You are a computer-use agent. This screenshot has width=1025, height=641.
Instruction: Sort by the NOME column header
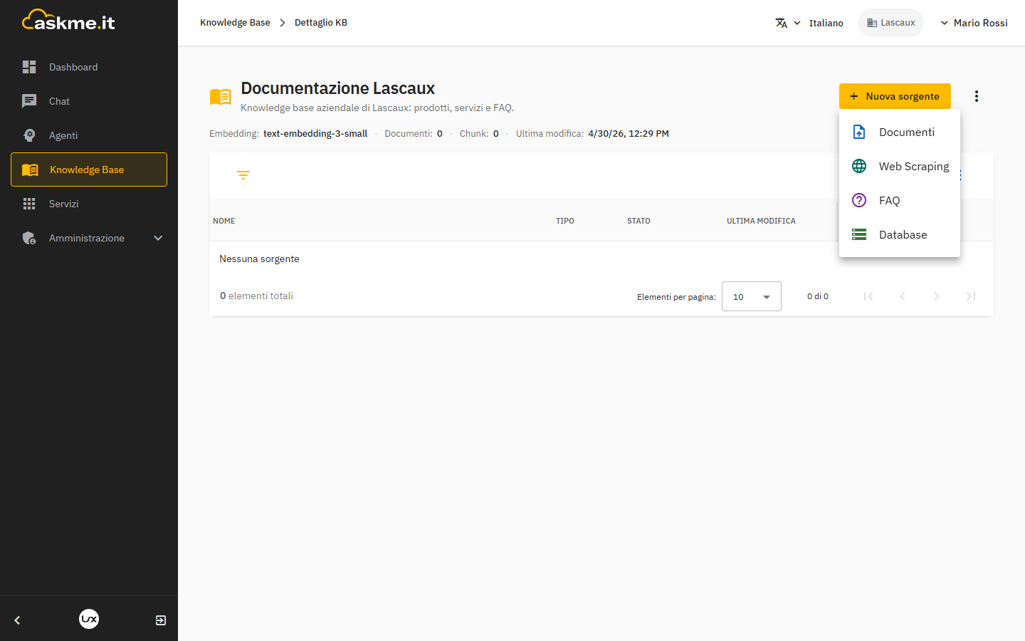[x=224, y=221]
